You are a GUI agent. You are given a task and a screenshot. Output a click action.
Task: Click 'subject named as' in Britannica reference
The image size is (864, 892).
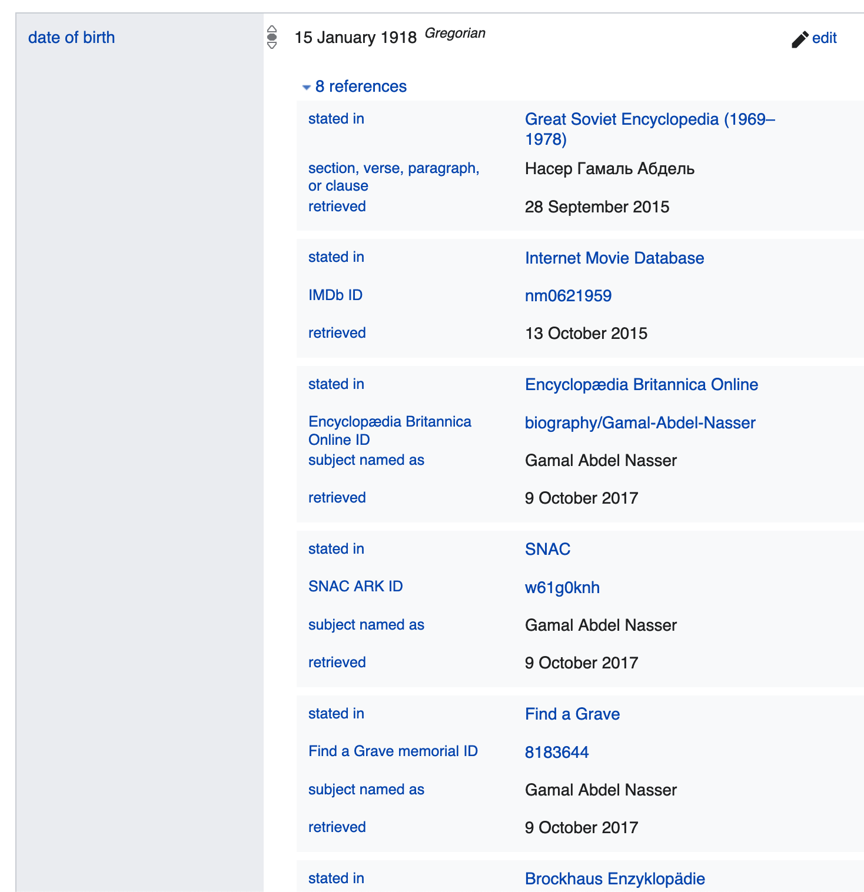366,460
